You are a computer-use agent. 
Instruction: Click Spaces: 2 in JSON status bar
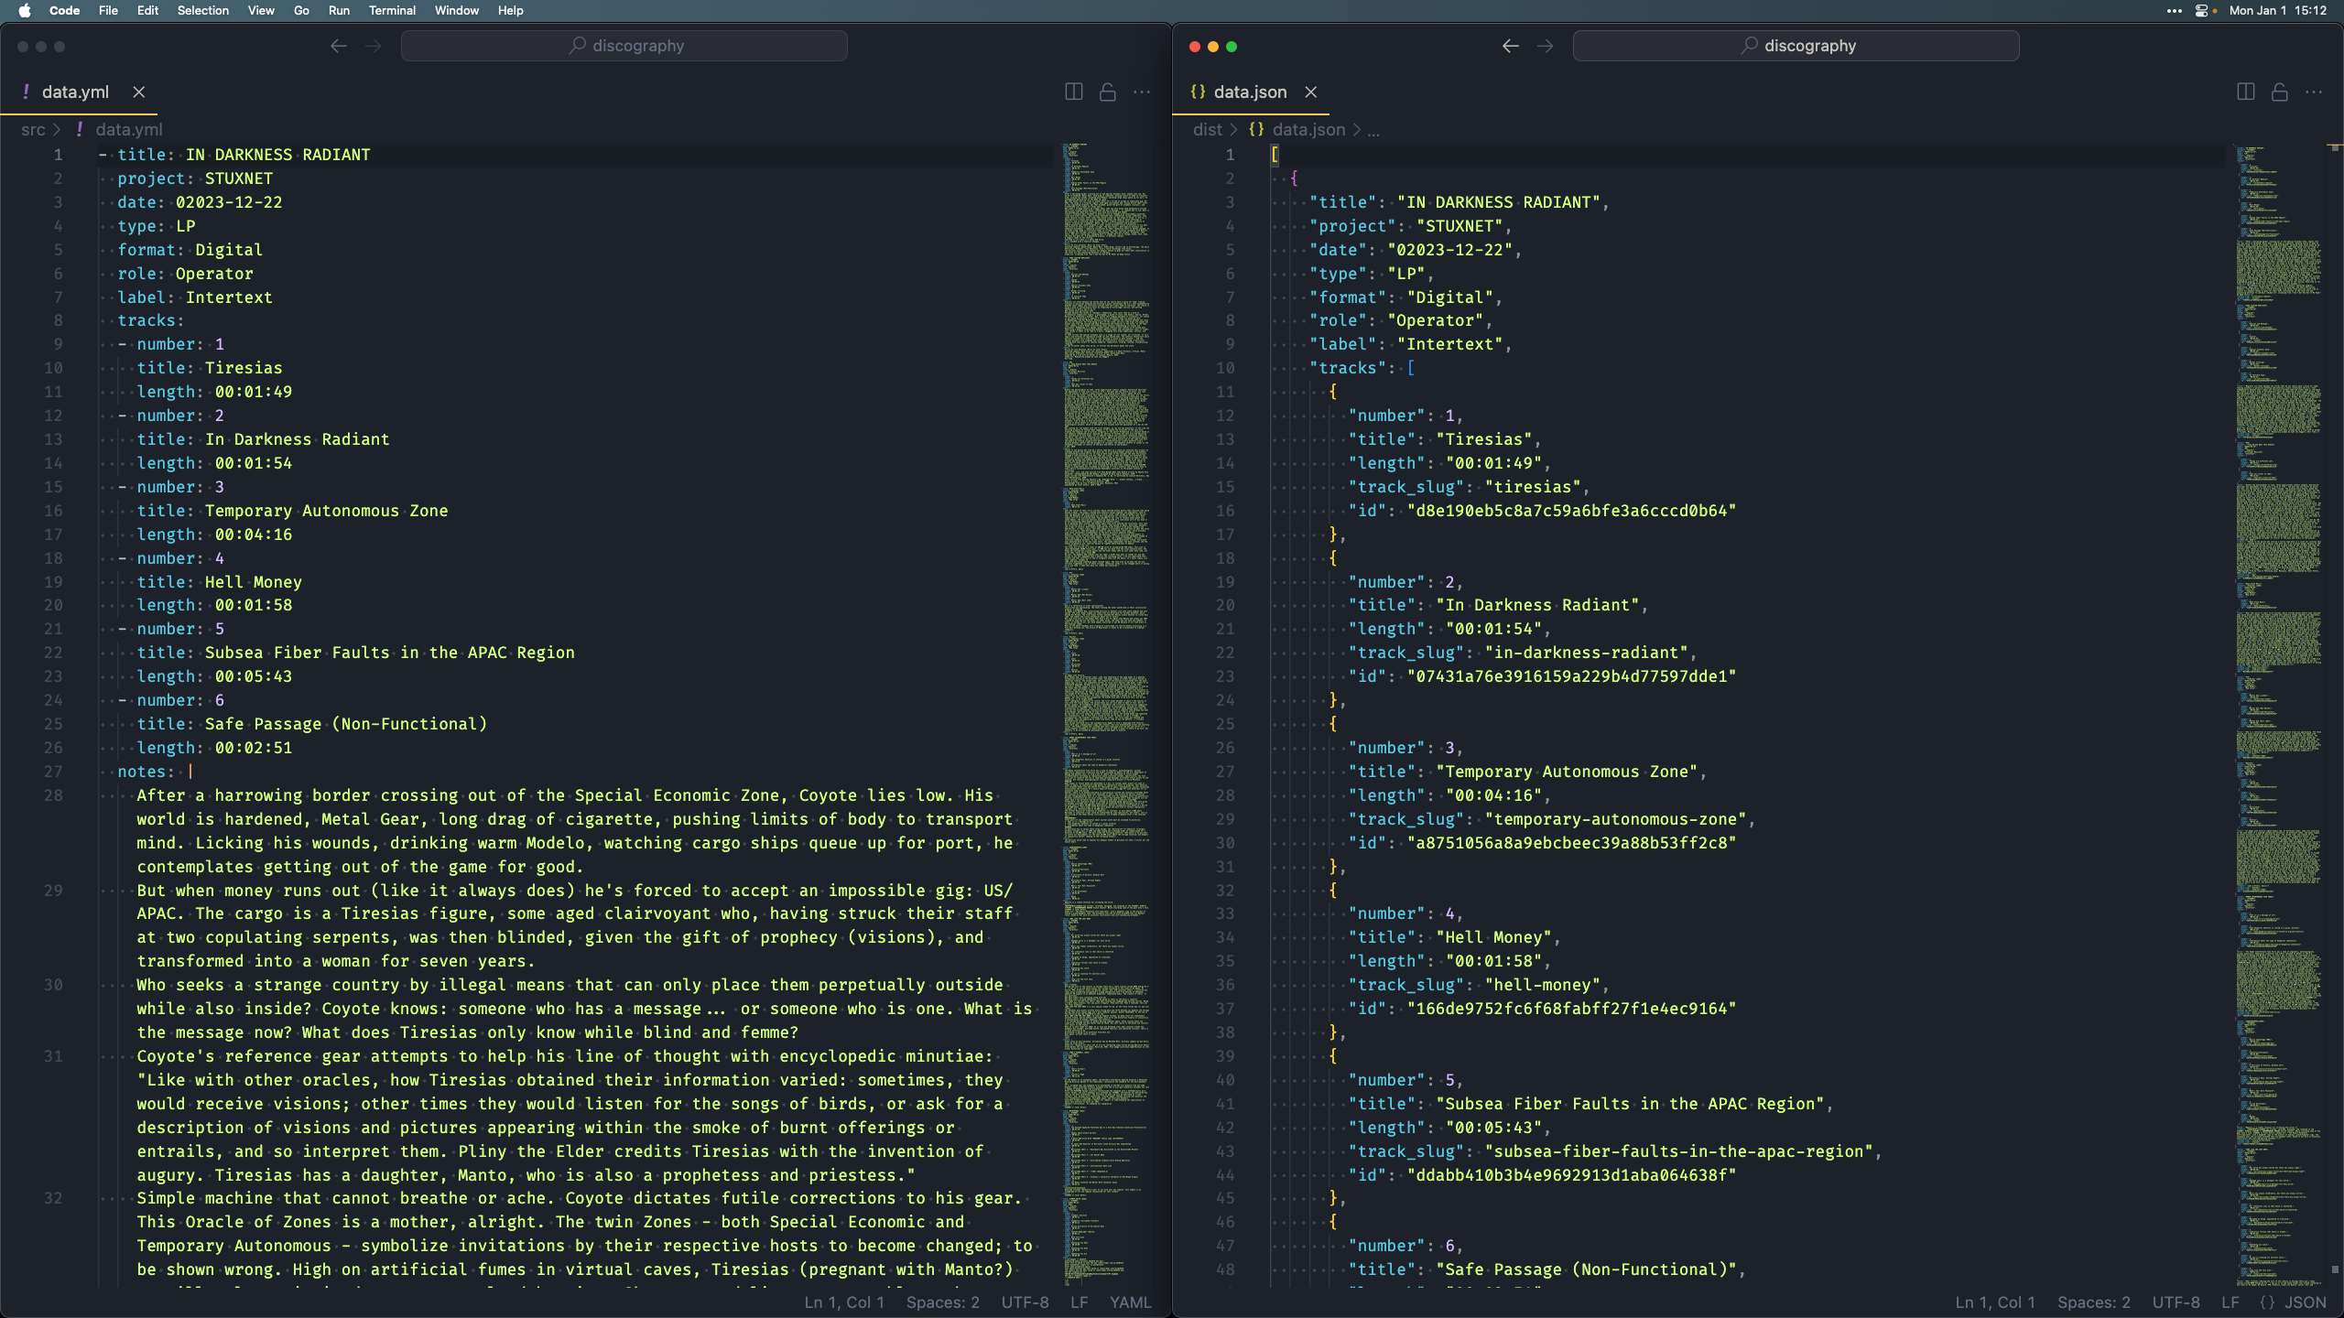pos(2093,1302)
